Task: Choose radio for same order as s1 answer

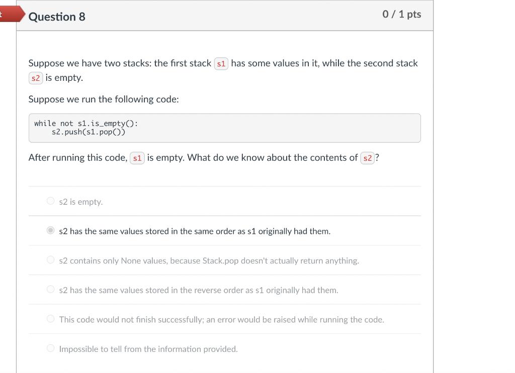Action: point(50,231)
